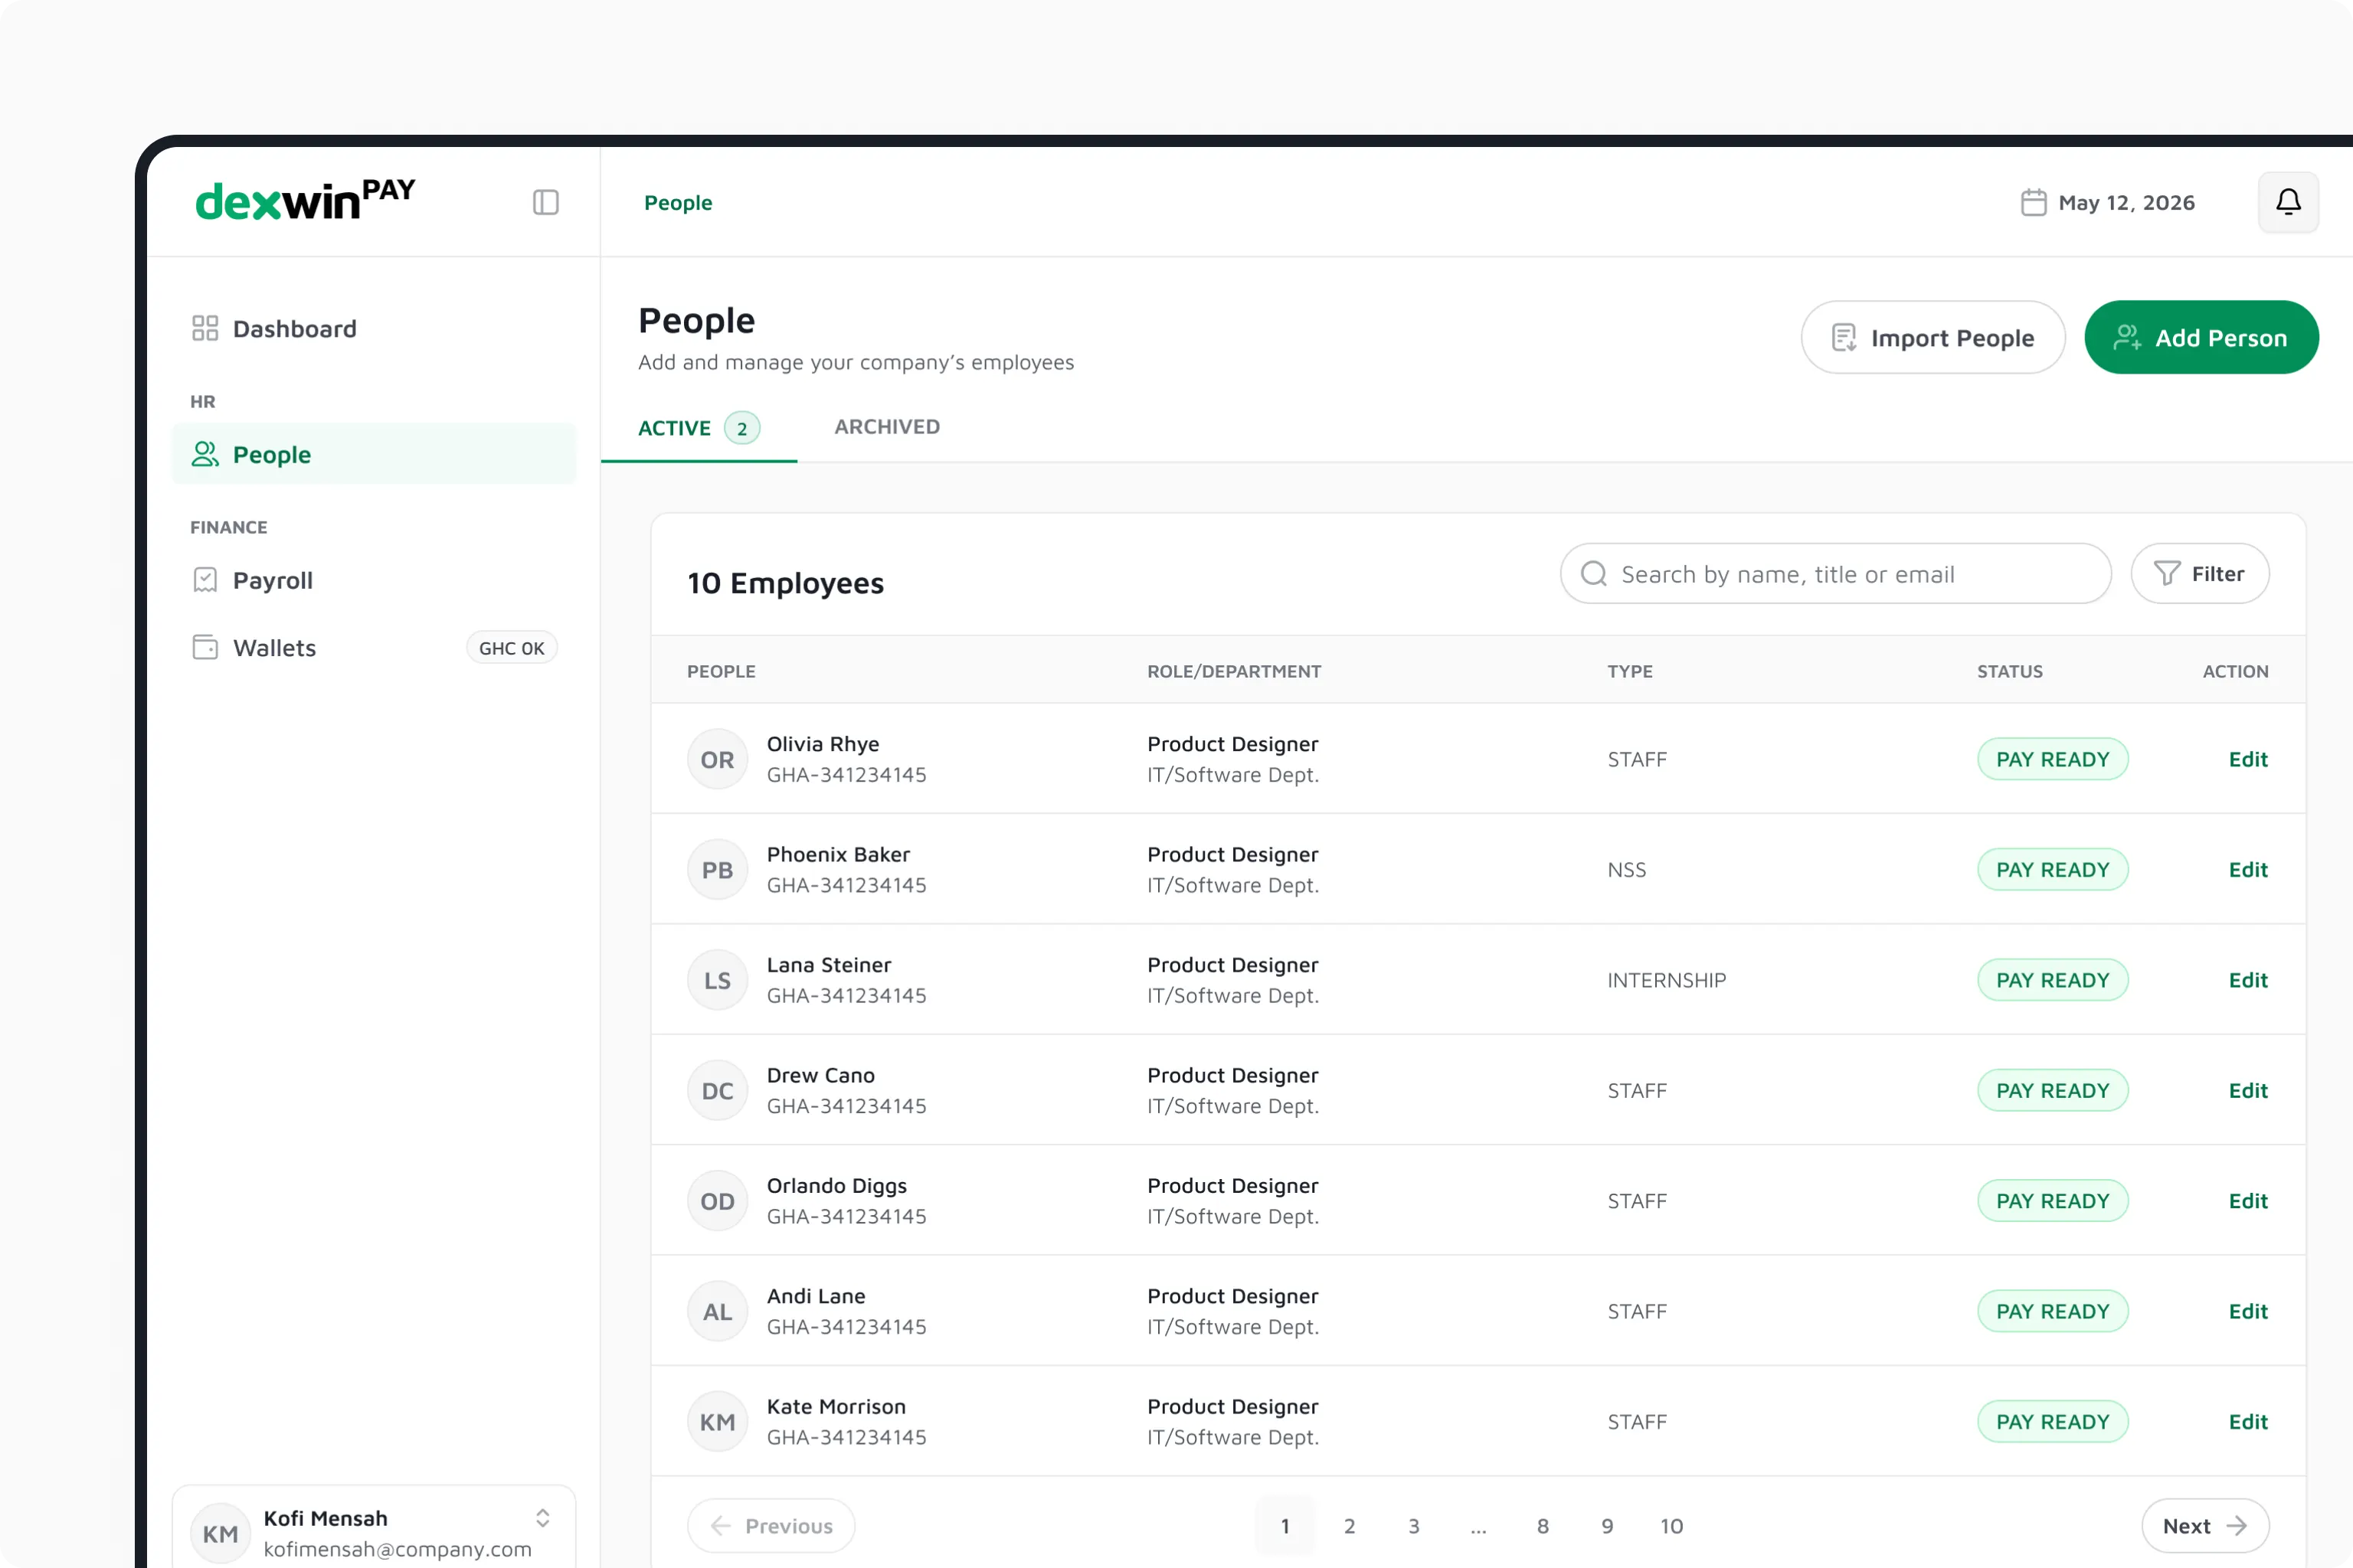Click Drew Cano's PAY READY status badge

point(2052,1090)
